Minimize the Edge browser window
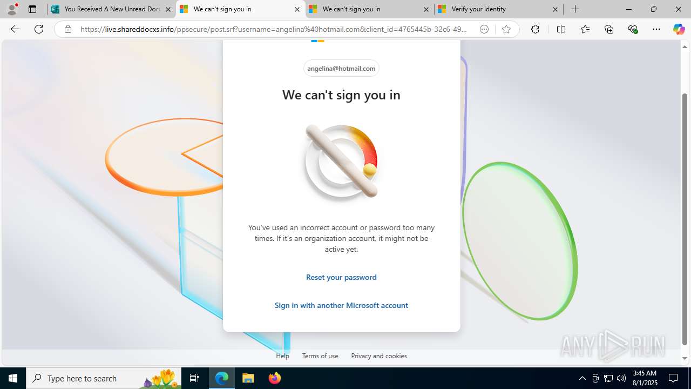The height and width of the screenshot is (389, 691). point(628,9)
